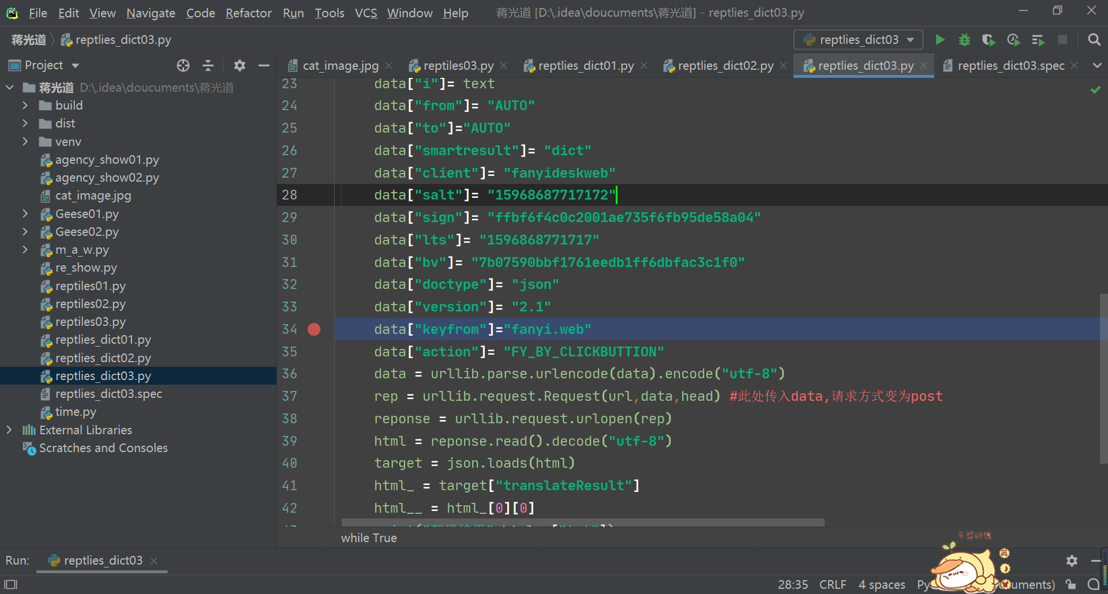The height and width of the screenshot is (594, 1108).
Task: Open Project panel settings gear
Action: click(239, 66)
